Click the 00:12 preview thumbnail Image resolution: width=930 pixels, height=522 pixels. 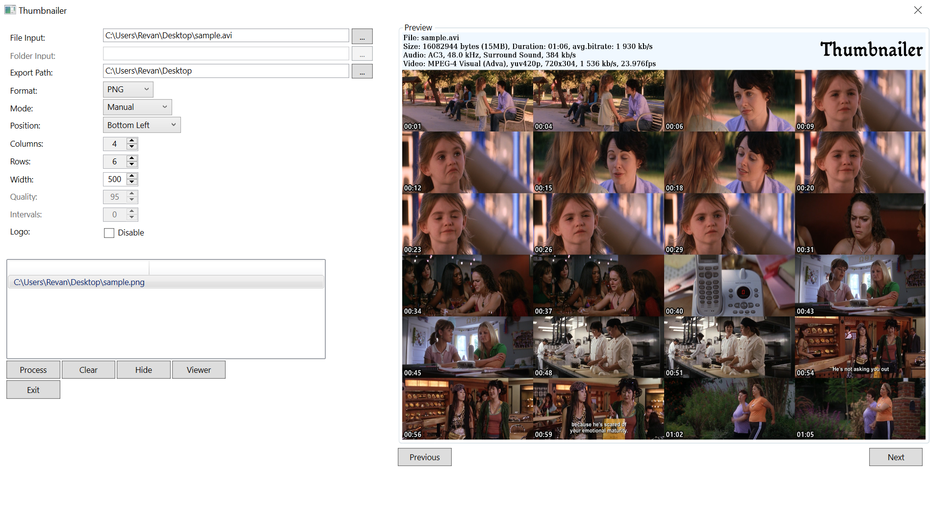click(467, 162)
